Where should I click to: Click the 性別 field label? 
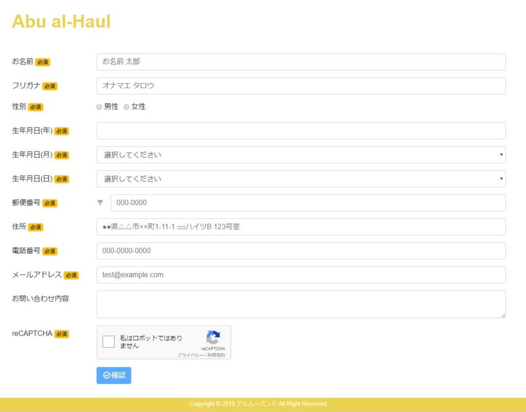coord(19,106)
